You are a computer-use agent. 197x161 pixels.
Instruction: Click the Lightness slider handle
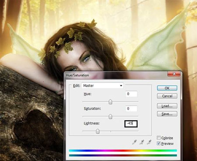coord(98,131)
